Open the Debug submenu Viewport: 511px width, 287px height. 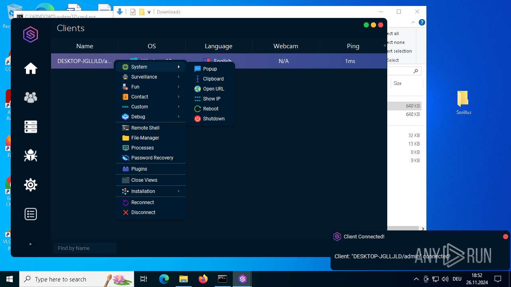[x=151, y=117]
